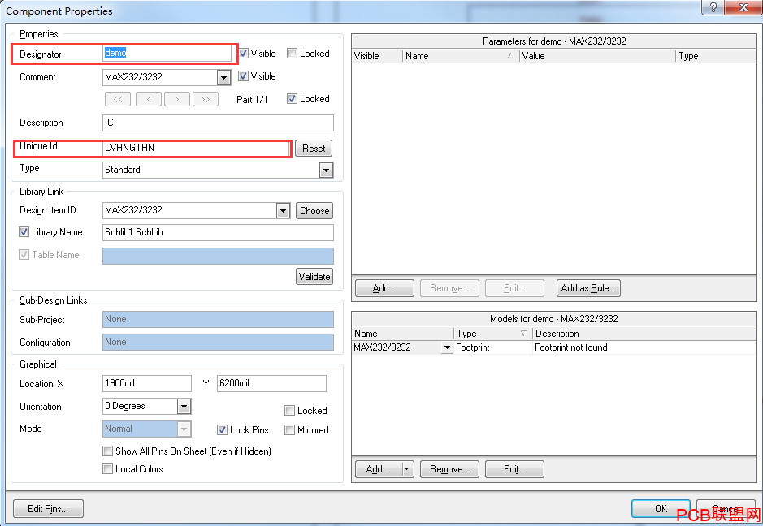
Task: Sort models by Type column
Action: 493,334
